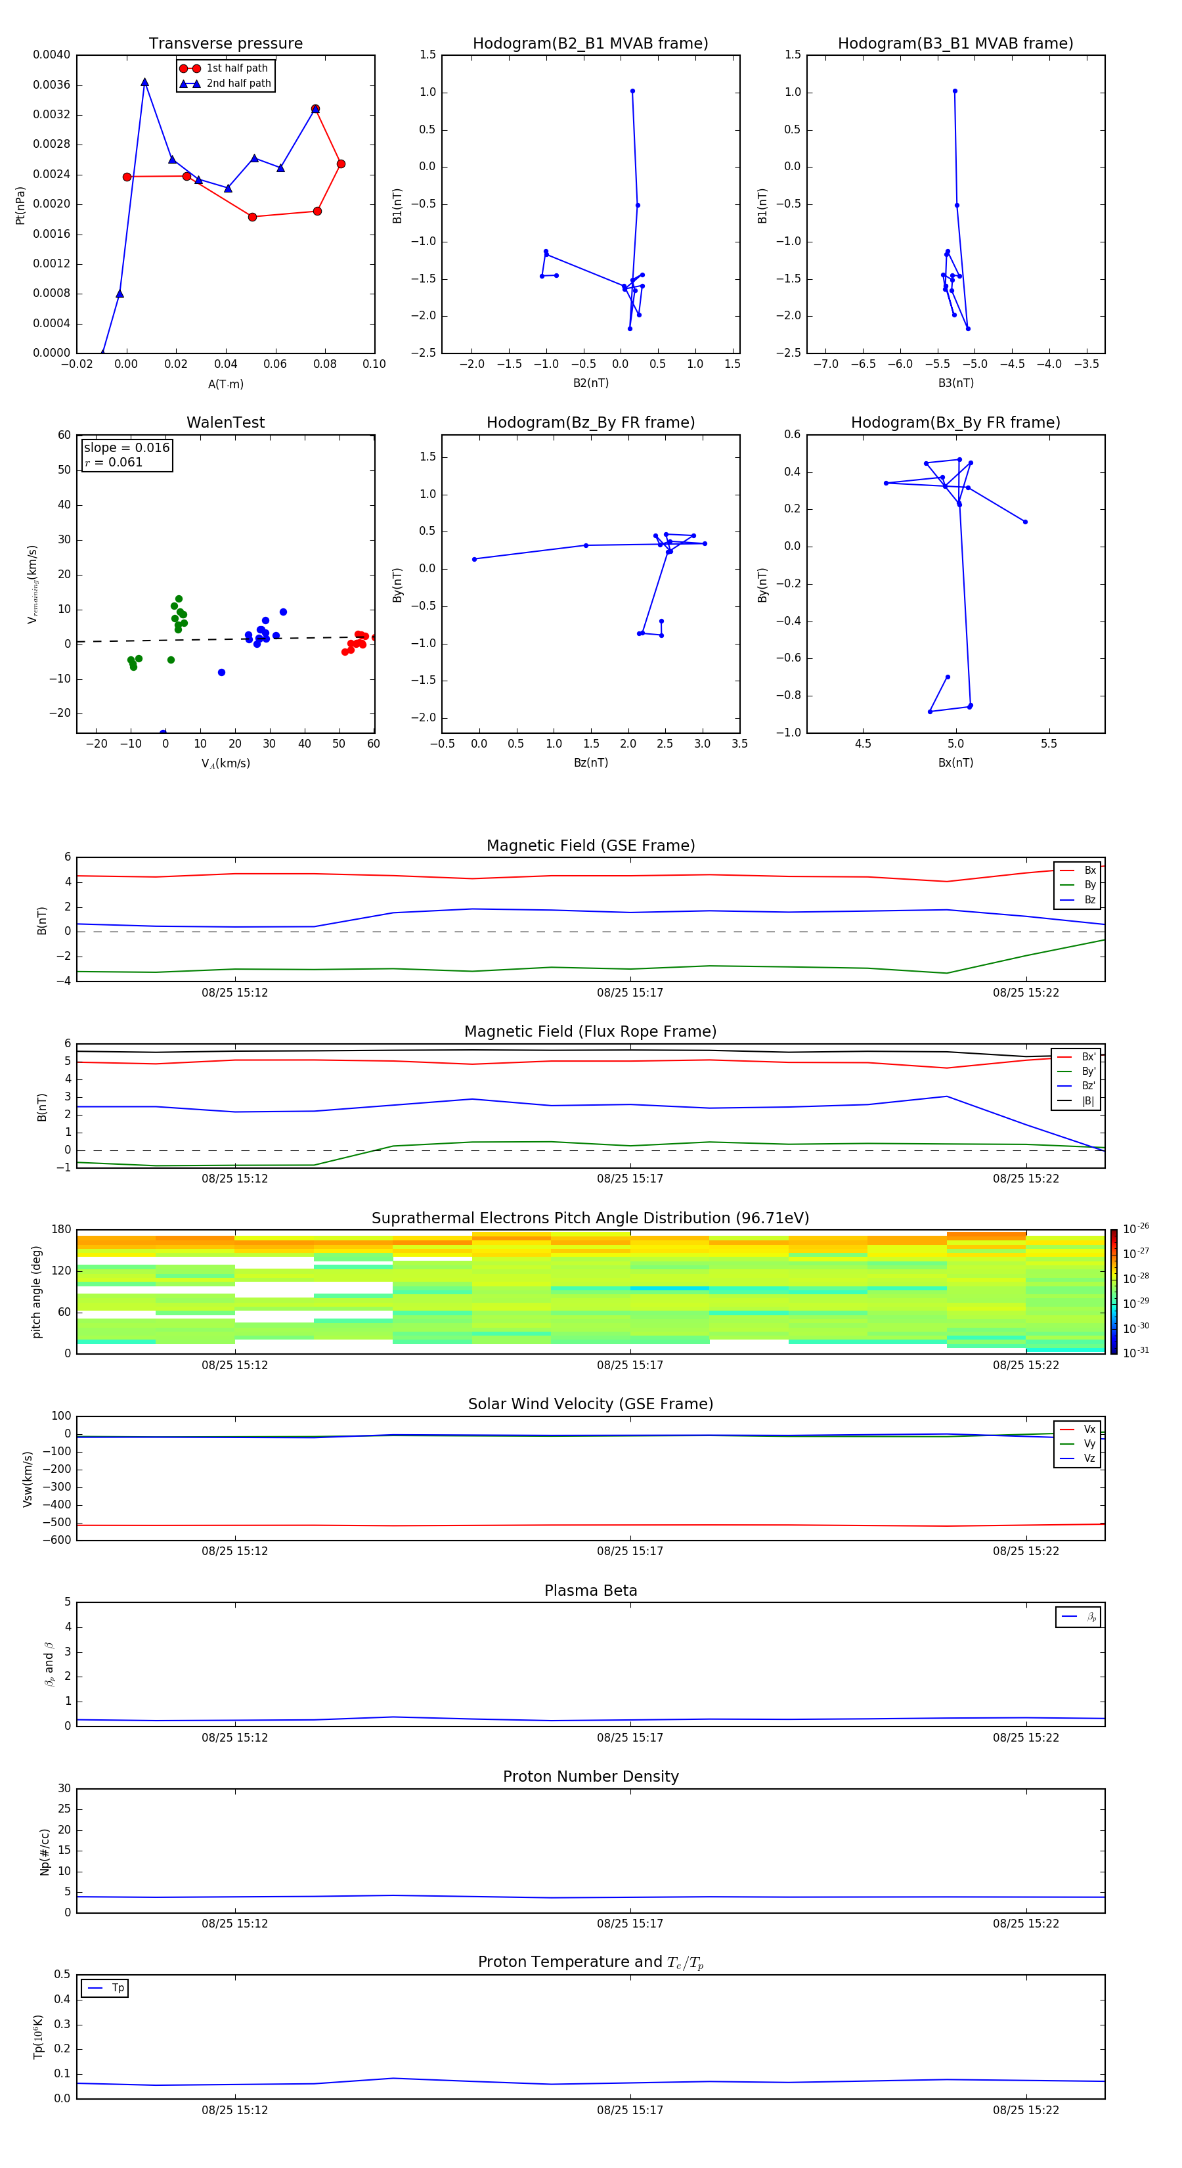
Task: Click the 'Proton Number Density' title
Action: [x=590, y=1776]
